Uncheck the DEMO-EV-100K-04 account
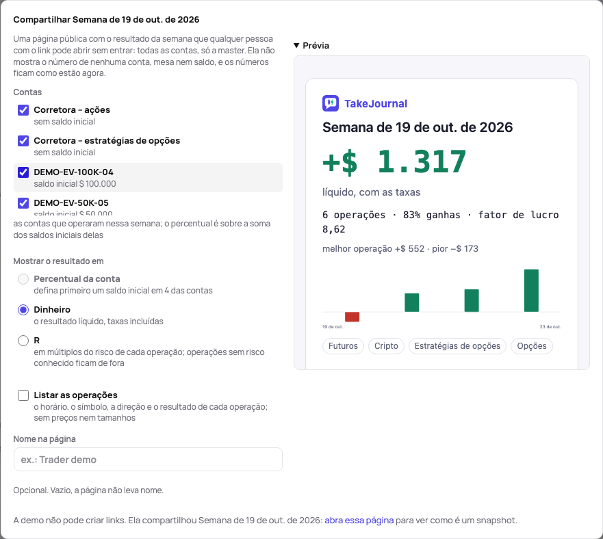 pos(23,172)
